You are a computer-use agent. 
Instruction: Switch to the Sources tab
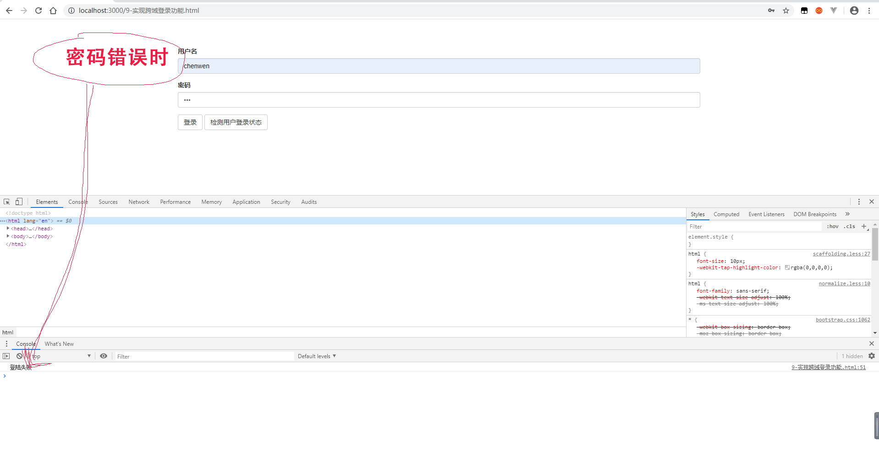pos(108,202)
